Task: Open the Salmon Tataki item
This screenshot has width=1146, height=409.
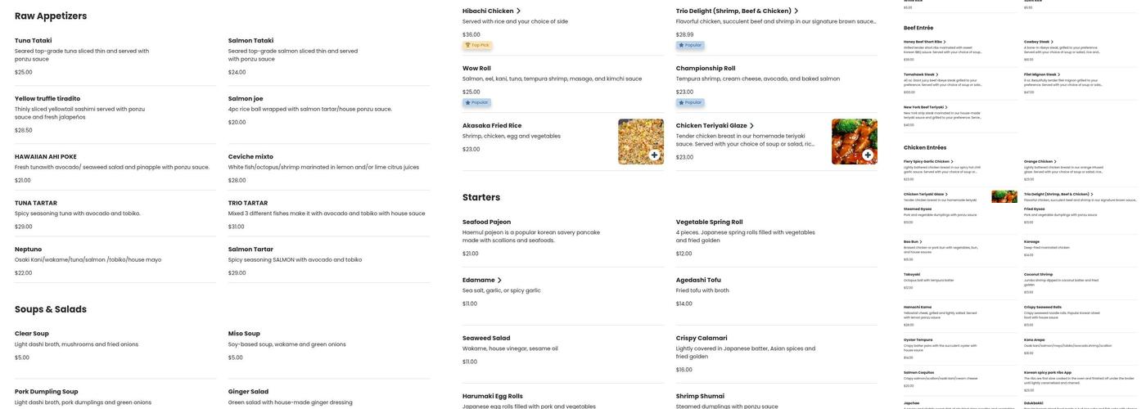Action: 250,40
